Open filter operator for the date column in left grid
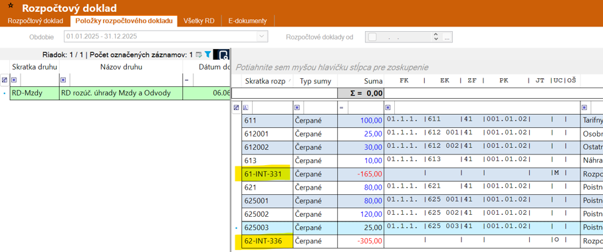The width and height of the screenshot is (603, 252). 187,80
